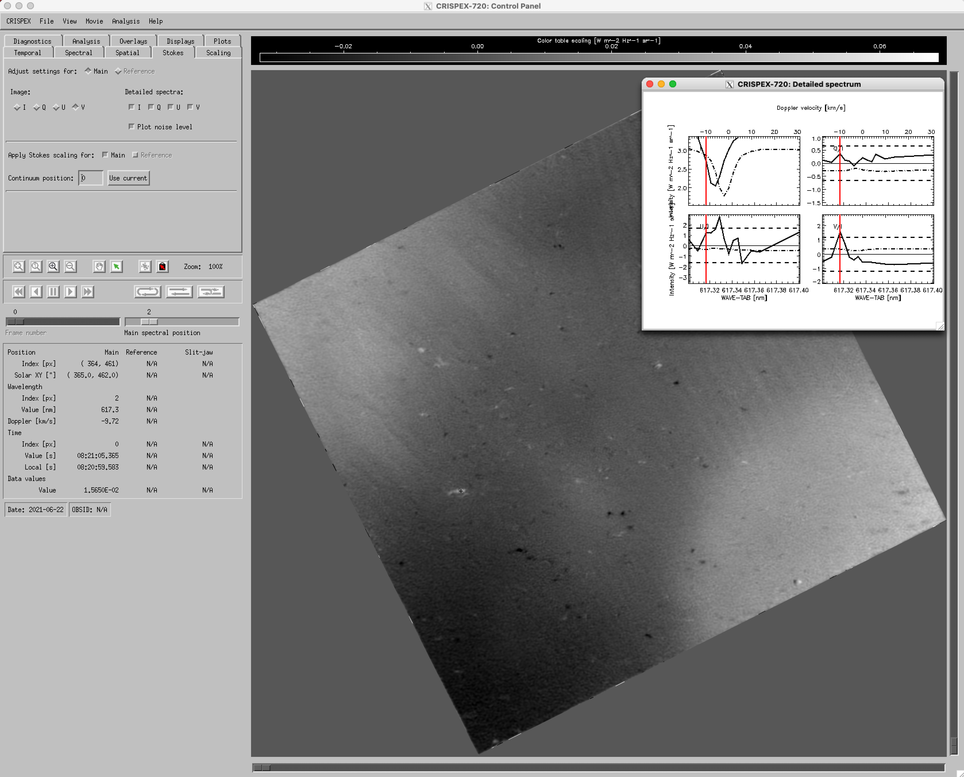
Task: Click the loop playback mode icon
Action: 147,292
